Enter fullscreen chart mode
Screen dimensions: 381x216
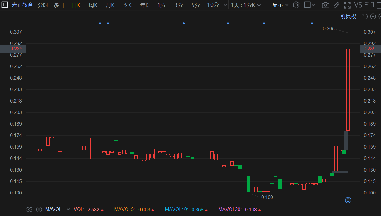[x=347, y=5]
